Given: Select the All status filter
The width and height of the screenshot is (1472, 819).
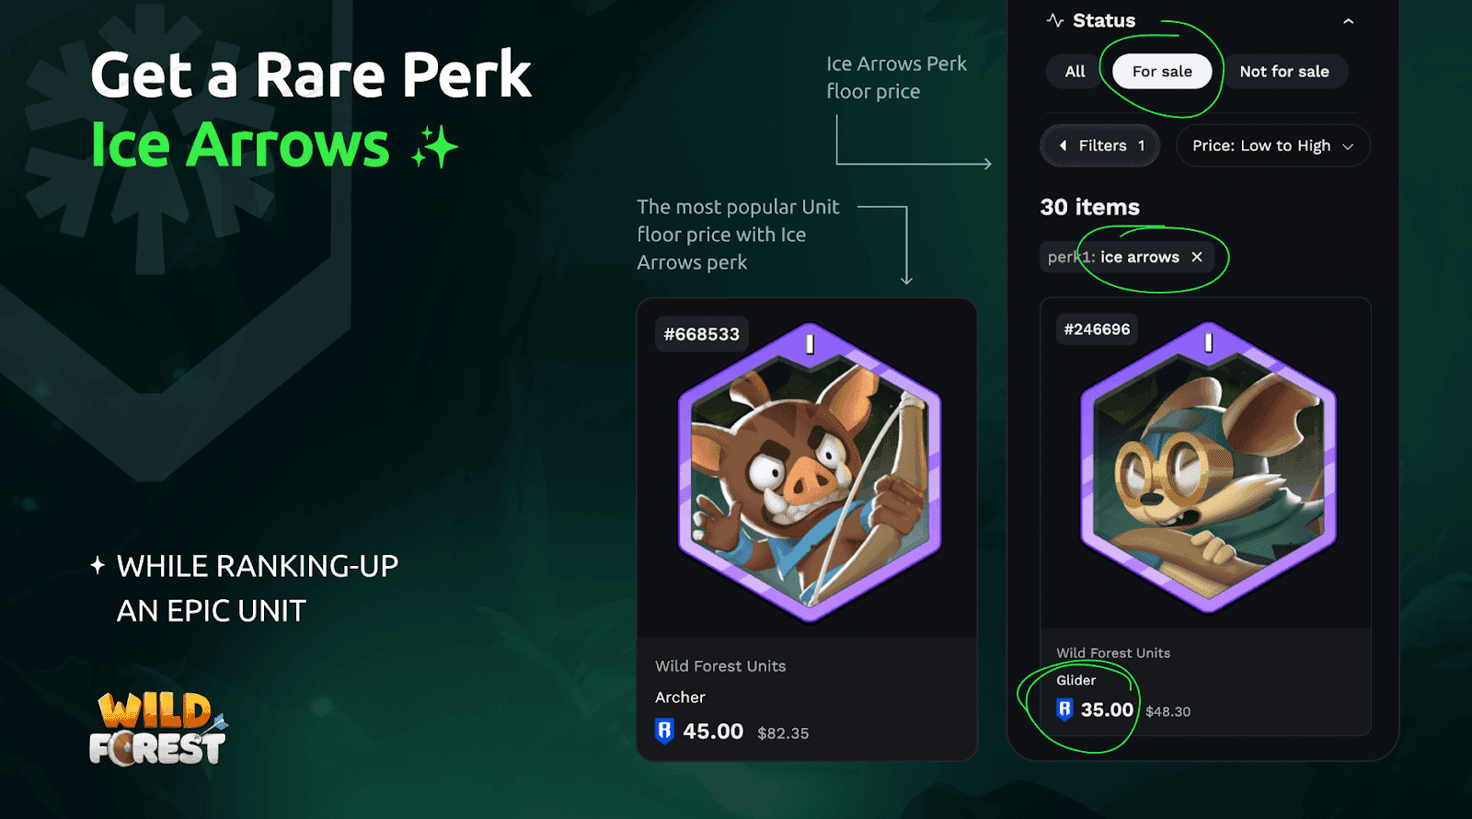Looking at the screenshot, I should 1075,72.
